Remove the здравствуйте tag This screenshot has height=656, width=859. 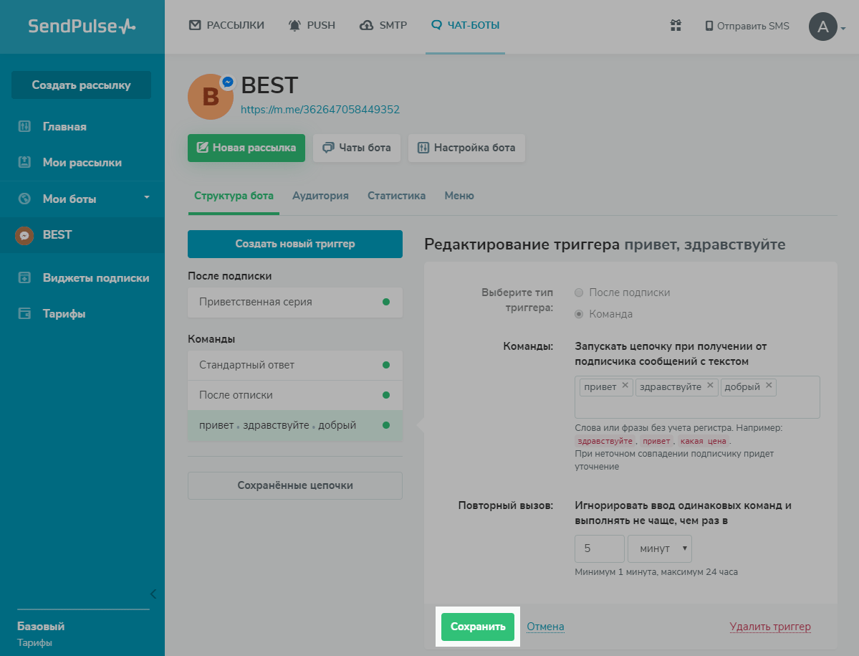point(710,385)
